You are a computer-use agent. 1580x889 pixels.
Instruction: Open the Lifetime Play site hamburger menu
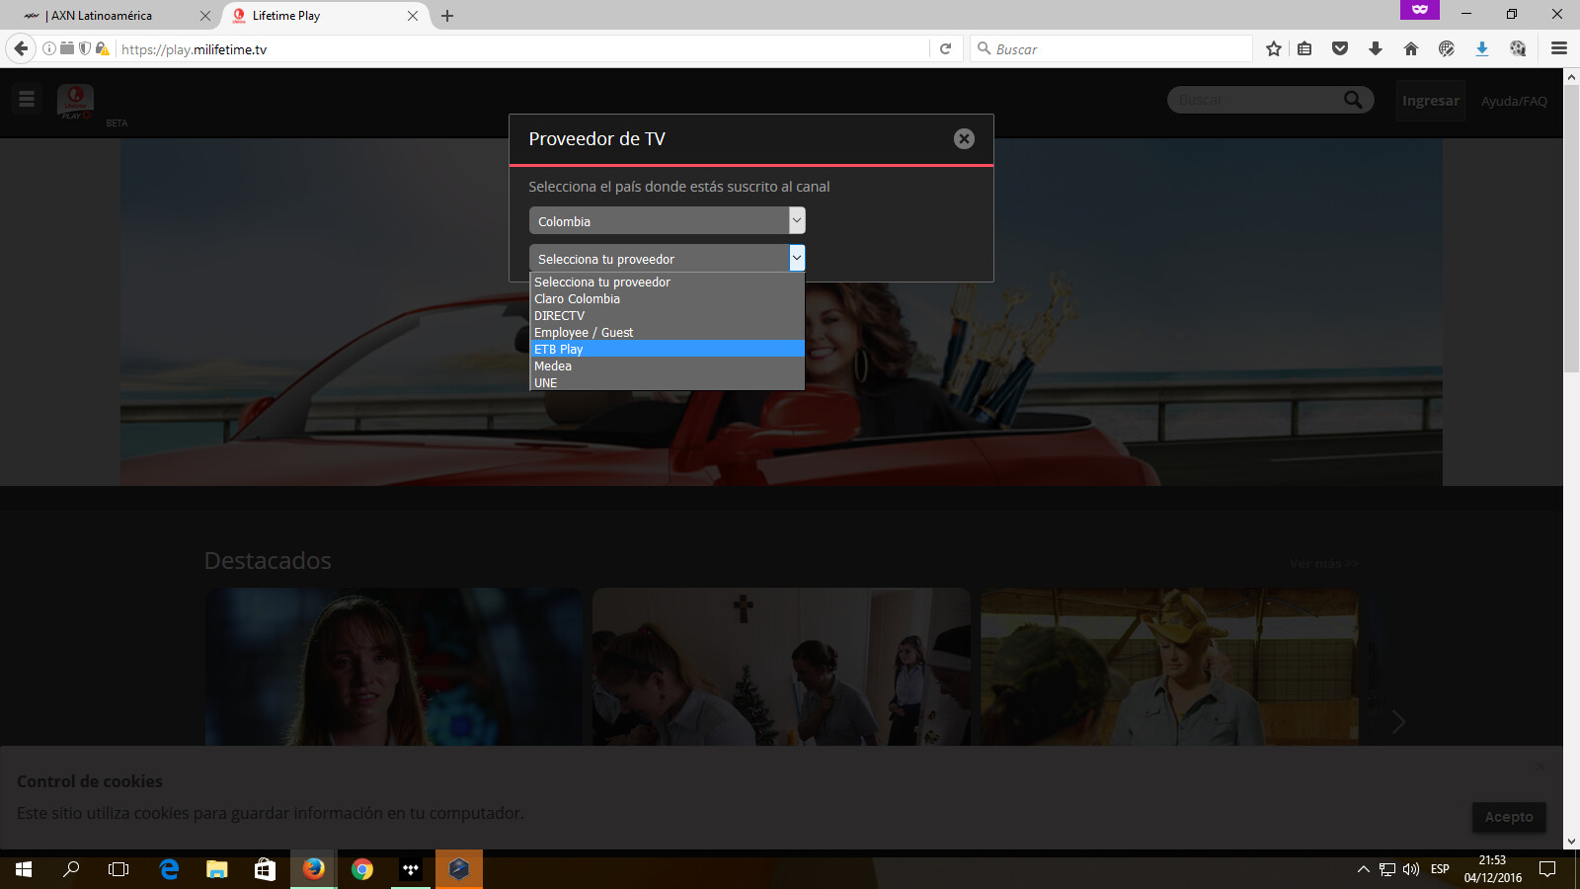click(27, 99)
